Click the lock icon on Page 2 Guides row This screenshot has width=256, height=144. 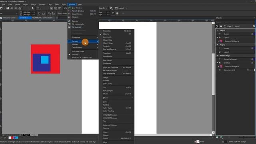(252, 48)
